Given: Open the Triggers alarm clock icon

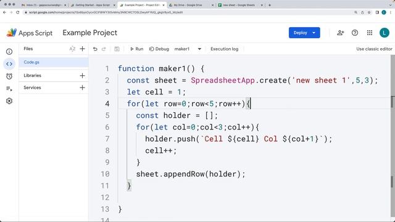Looking at the screenshot, I should (9, 76).
